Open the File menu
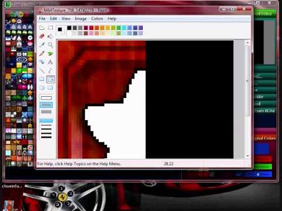The height and width of the screenshot is (211, 282). [x=42, y=19]
